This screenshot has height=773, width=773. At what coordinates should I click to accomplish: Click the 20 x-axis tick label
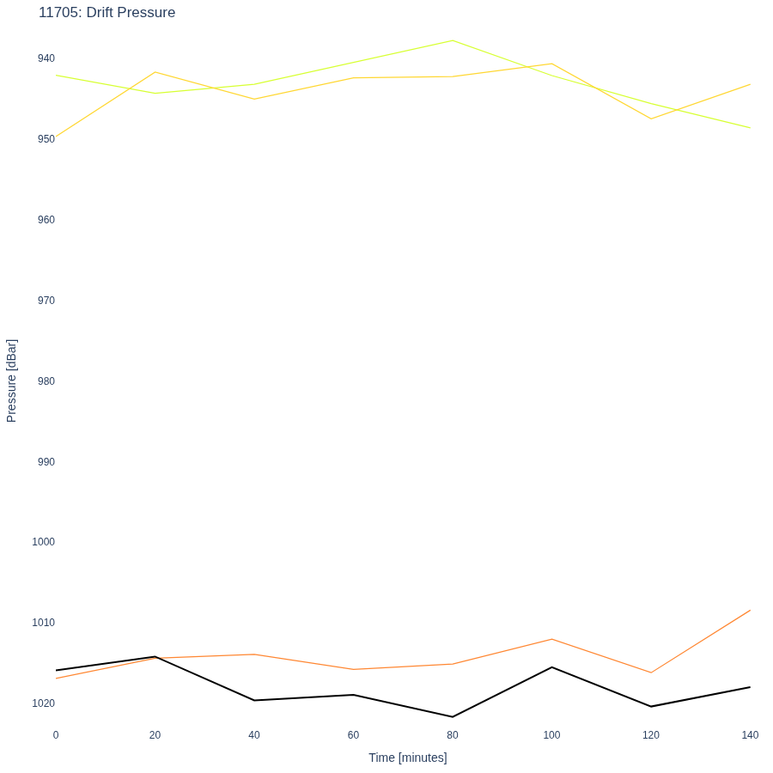coord(155,735)
